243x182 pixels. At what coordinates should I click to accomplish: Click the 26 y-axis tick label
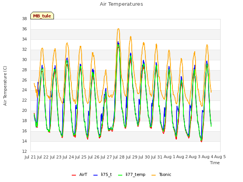[x=24, y=80]
